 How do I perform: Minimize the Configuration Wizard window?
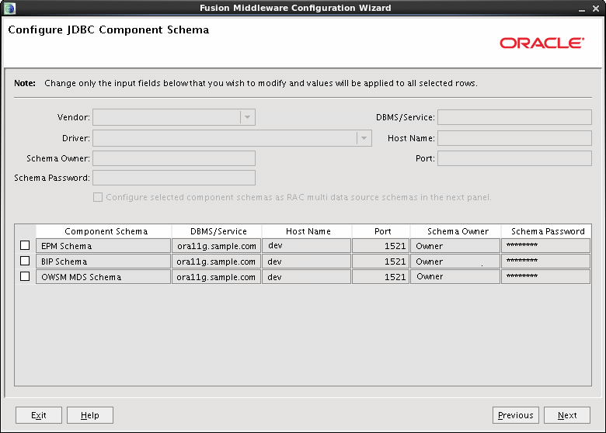(x=582, y=9)
